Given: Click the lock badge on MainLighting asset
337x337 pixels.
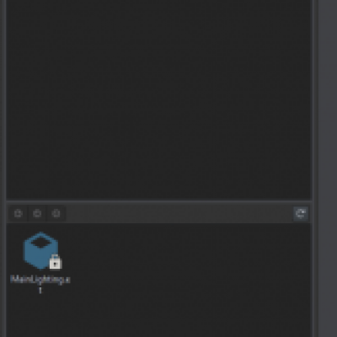Looking at the screenshot, I should point(56,262).
